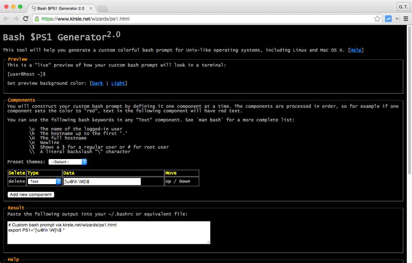Click the G.T. profile avatar button
This screenshot has height=263, width=412.
403,7
